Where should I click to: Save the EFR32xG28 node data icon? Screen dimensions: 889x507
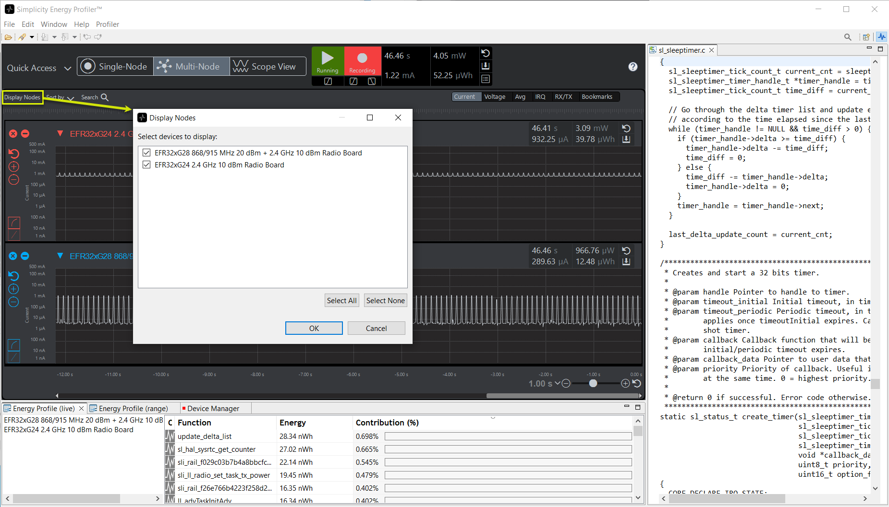point(626,261)
